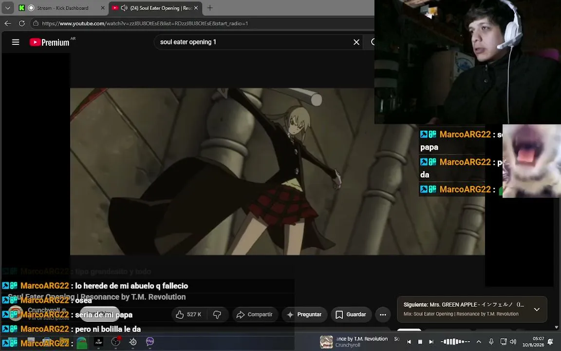Pause playback from taskbar media controls
The width and height of the screenshot is (561, 351).
pos(420,342)
